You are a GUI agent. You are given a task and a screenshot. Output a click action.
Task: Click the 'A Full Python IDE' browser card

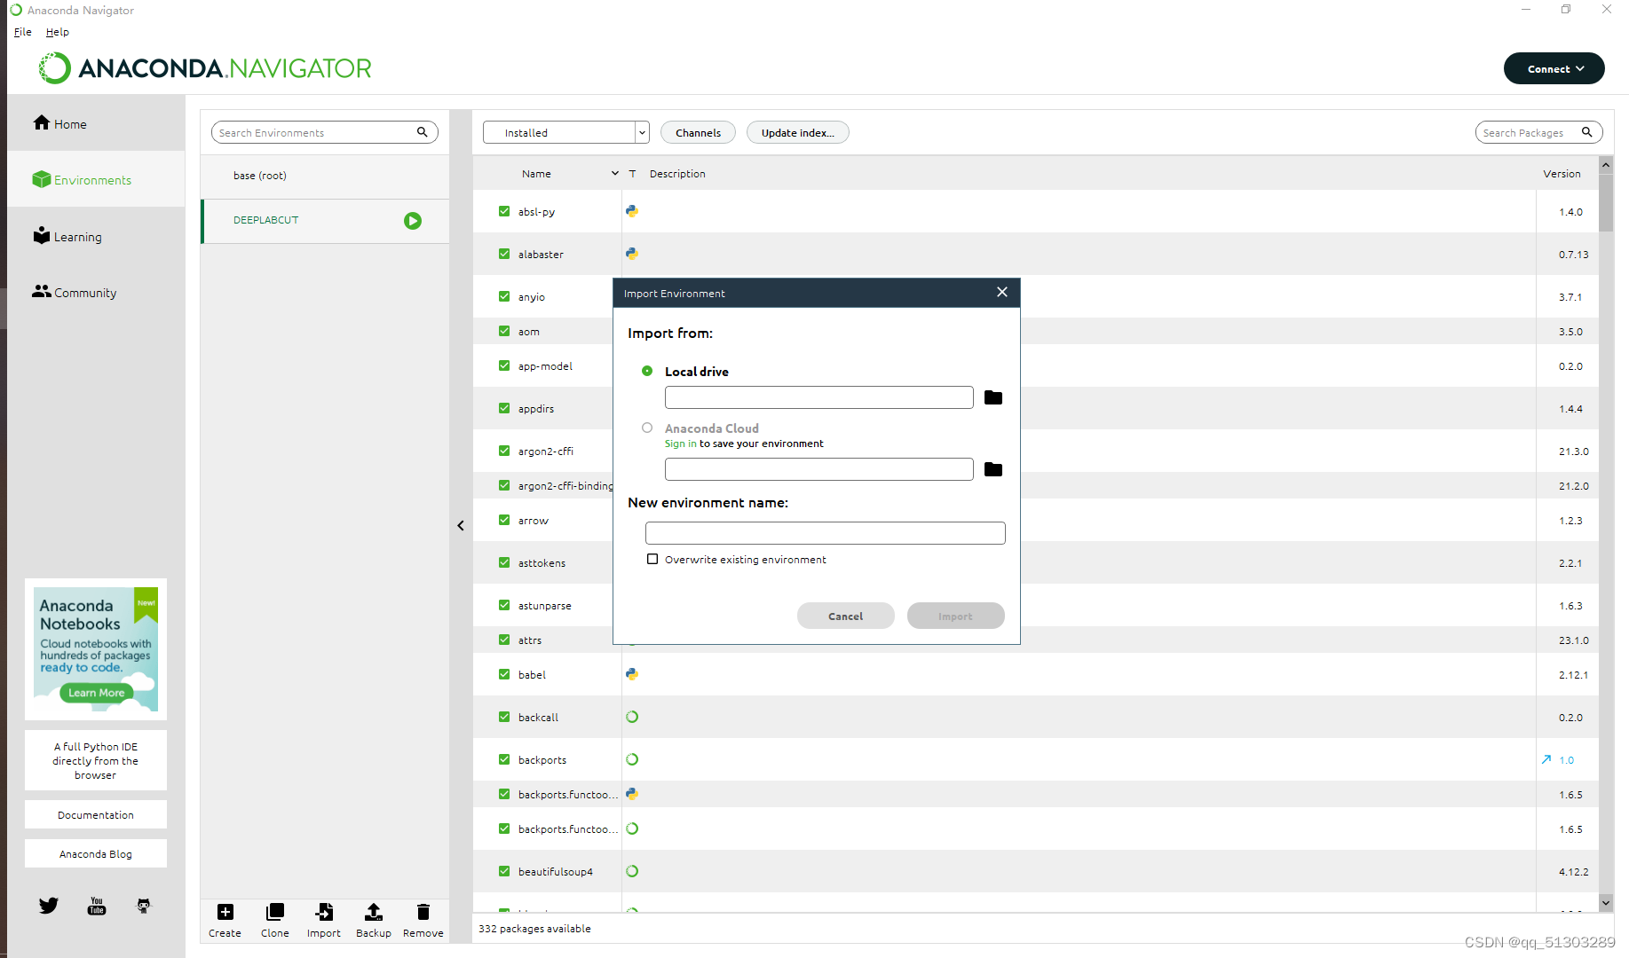[x=96, y=760]
